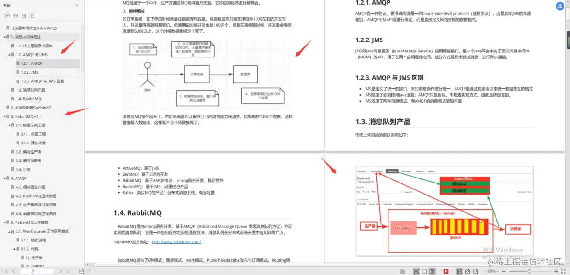The height and width of the screenshot is (275, 570).
Task: Open bookmark 1.4. RabbitMQ
Action: tap(28, 99)
